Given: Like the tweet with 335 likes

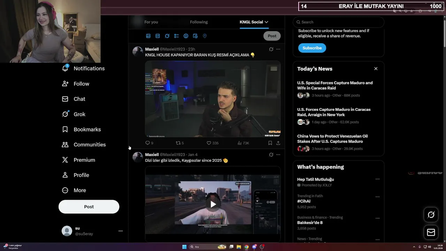Looking at the screenshot, I should click(x=213, y=143).
